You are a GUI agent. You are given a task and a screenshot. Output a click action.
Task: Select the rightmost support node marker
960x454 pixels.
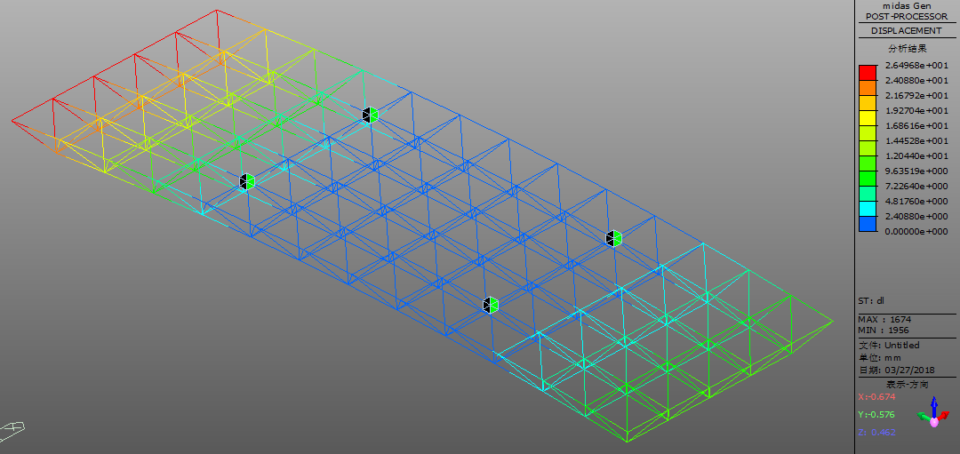613,238
